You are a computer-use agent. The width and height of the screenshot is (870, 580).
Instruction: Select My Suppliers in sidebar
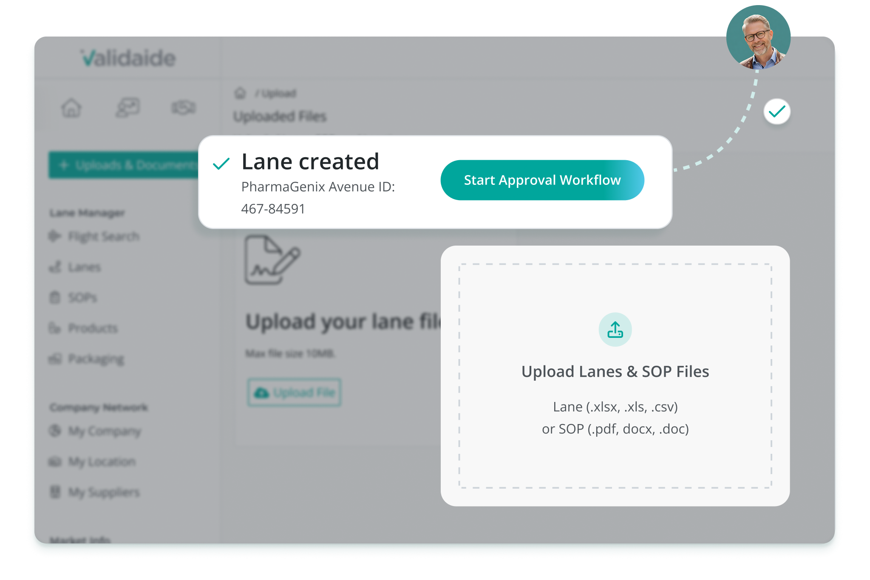[104, 492]
